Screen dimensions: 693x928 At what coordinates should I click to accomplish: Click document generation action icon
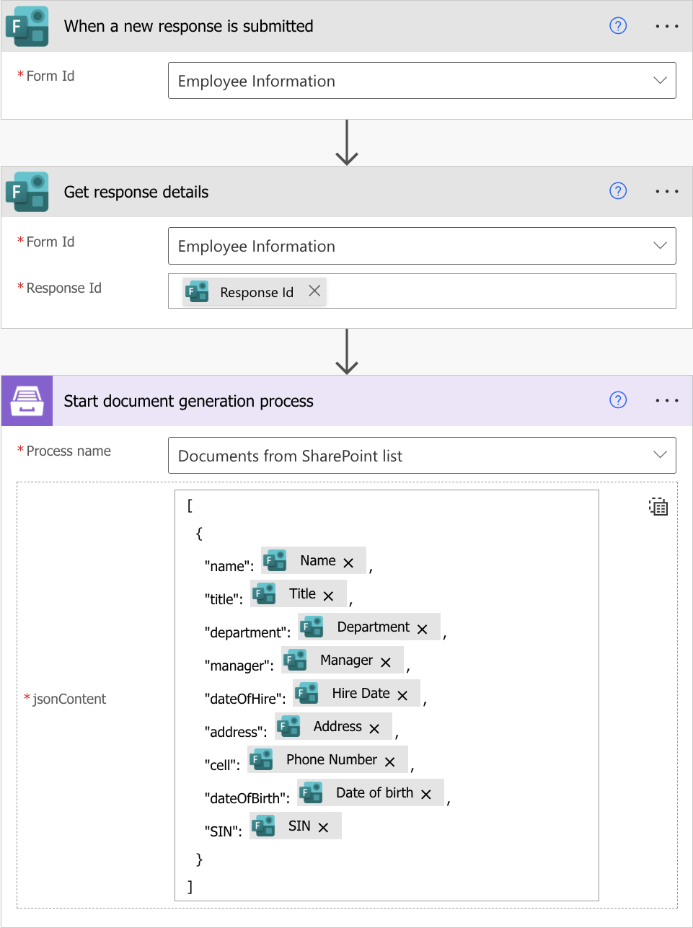tap(27, 401)
